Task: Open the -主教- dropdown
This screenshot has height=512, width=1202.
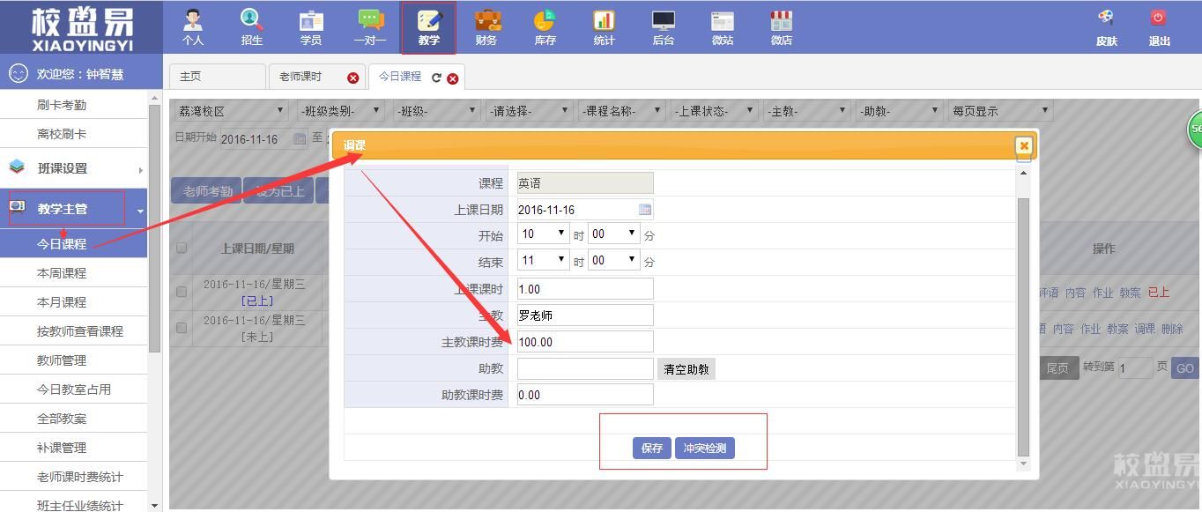Action: (x=806, y=111)
